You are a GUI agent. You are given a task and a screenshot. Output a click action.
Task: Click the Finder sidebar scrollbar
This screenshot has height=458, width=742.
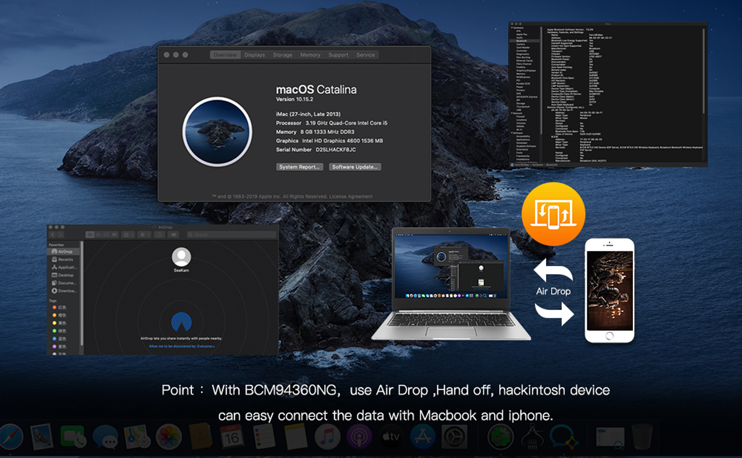click(x=82, y=293)
